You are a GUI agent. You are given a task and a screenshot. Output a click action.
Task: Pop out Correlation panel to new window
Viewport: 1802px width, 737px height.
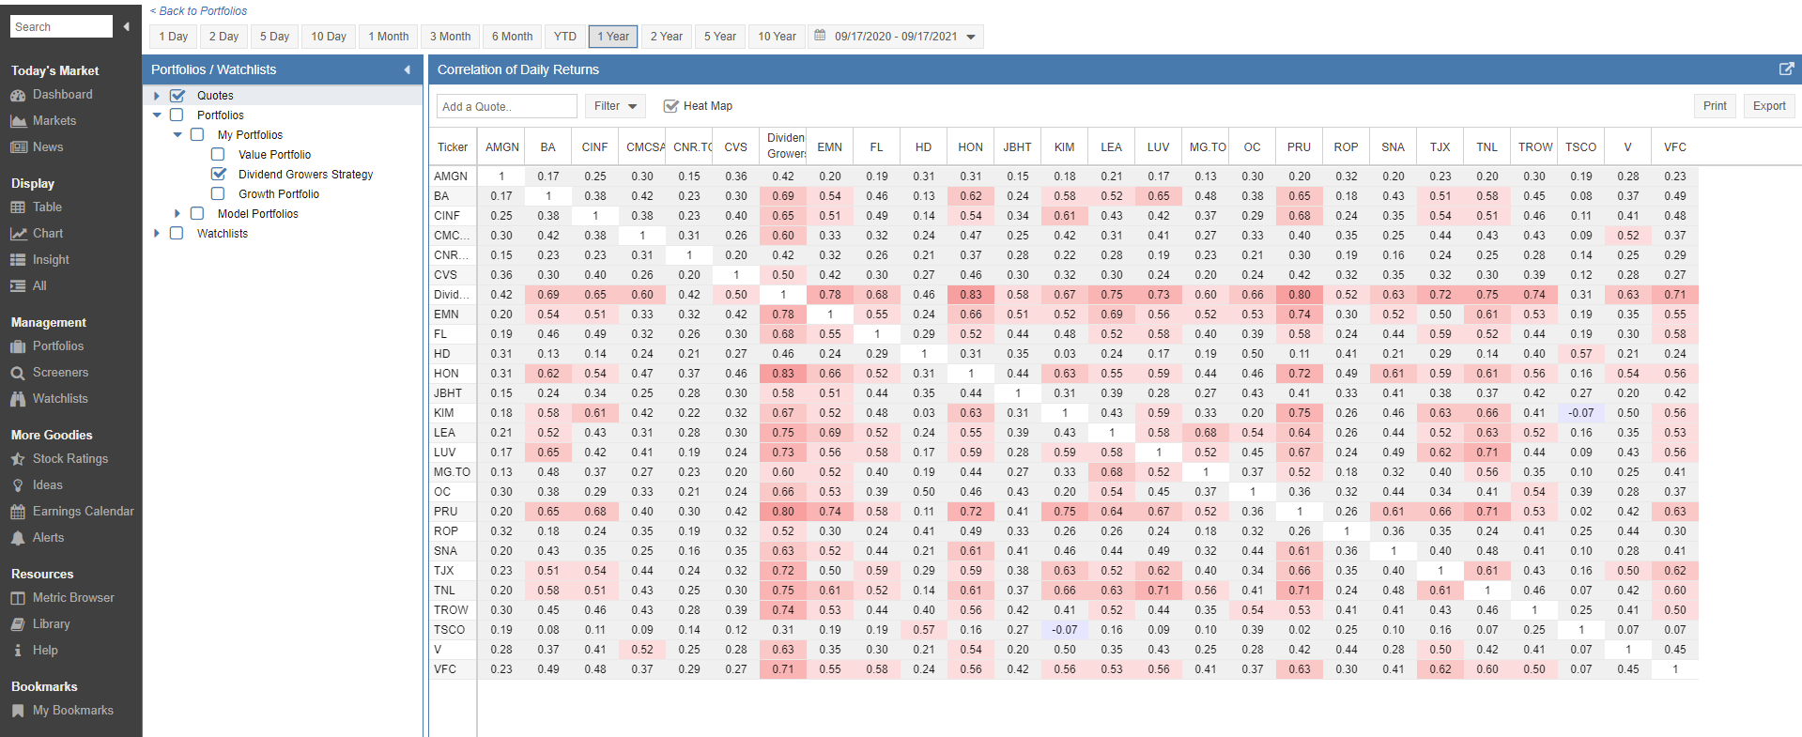[1786, 69]
